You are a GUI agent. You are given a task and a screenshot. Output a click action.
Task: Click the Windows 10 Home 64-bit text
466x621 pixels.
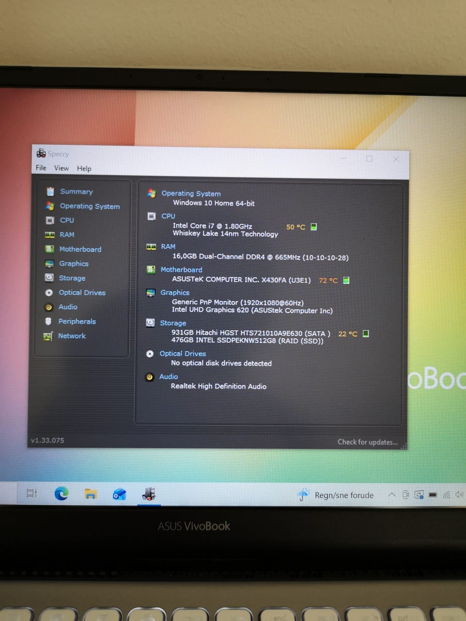point(214,203)
